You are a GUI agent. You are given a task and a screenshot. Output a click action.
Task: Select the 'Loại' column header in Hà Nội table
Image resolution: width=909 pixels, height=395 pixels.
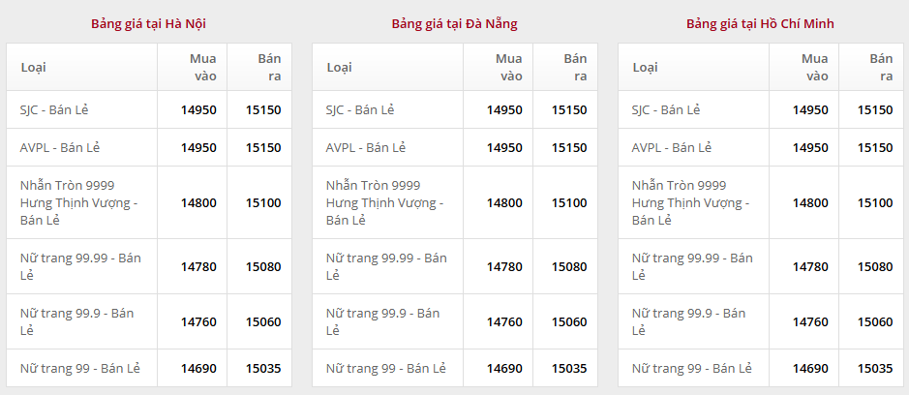point(34,67)
